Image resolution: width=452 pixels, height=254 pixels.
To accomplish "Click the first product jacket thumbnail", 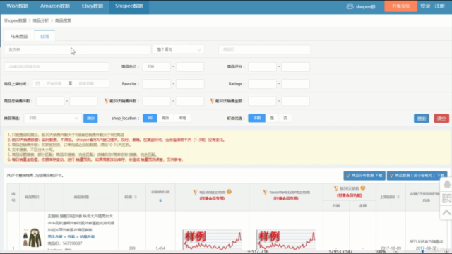I will tap(32, 238).
